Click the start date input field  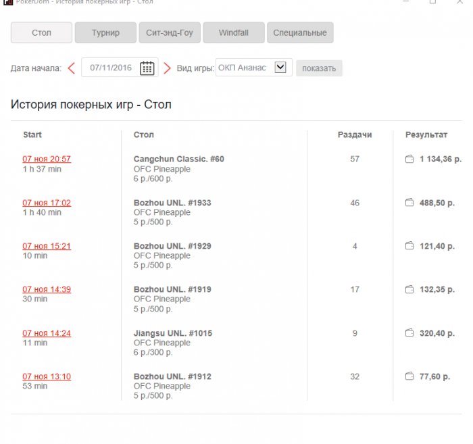[110, 68]
